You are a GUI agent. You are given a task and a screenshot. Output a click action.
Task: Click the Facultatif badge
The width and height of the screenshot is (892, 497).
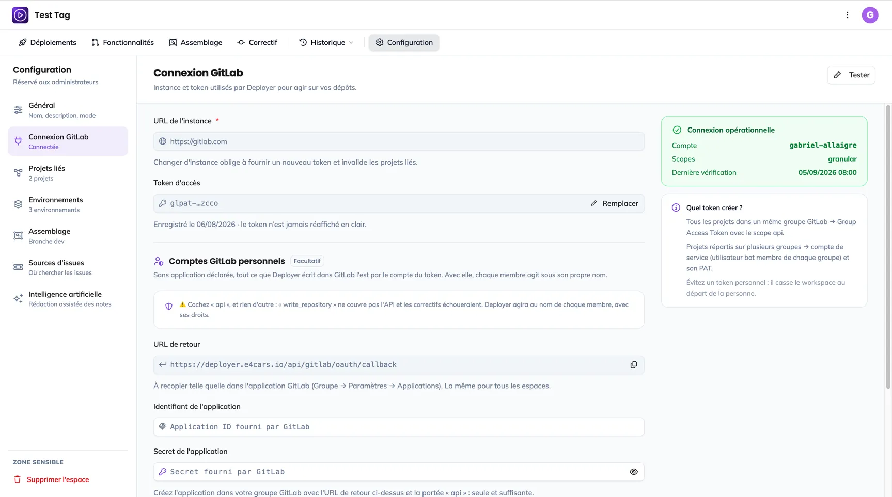pyautogui.click(x=307, y=261)
